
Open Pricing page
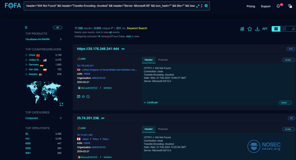(251, 7)
